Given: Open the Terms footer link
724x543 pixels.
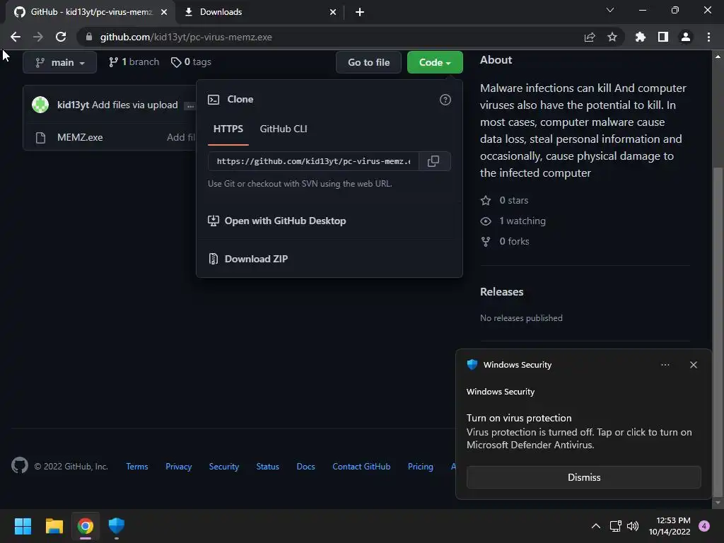Looking at the screenshot, I should pos(137,467).
